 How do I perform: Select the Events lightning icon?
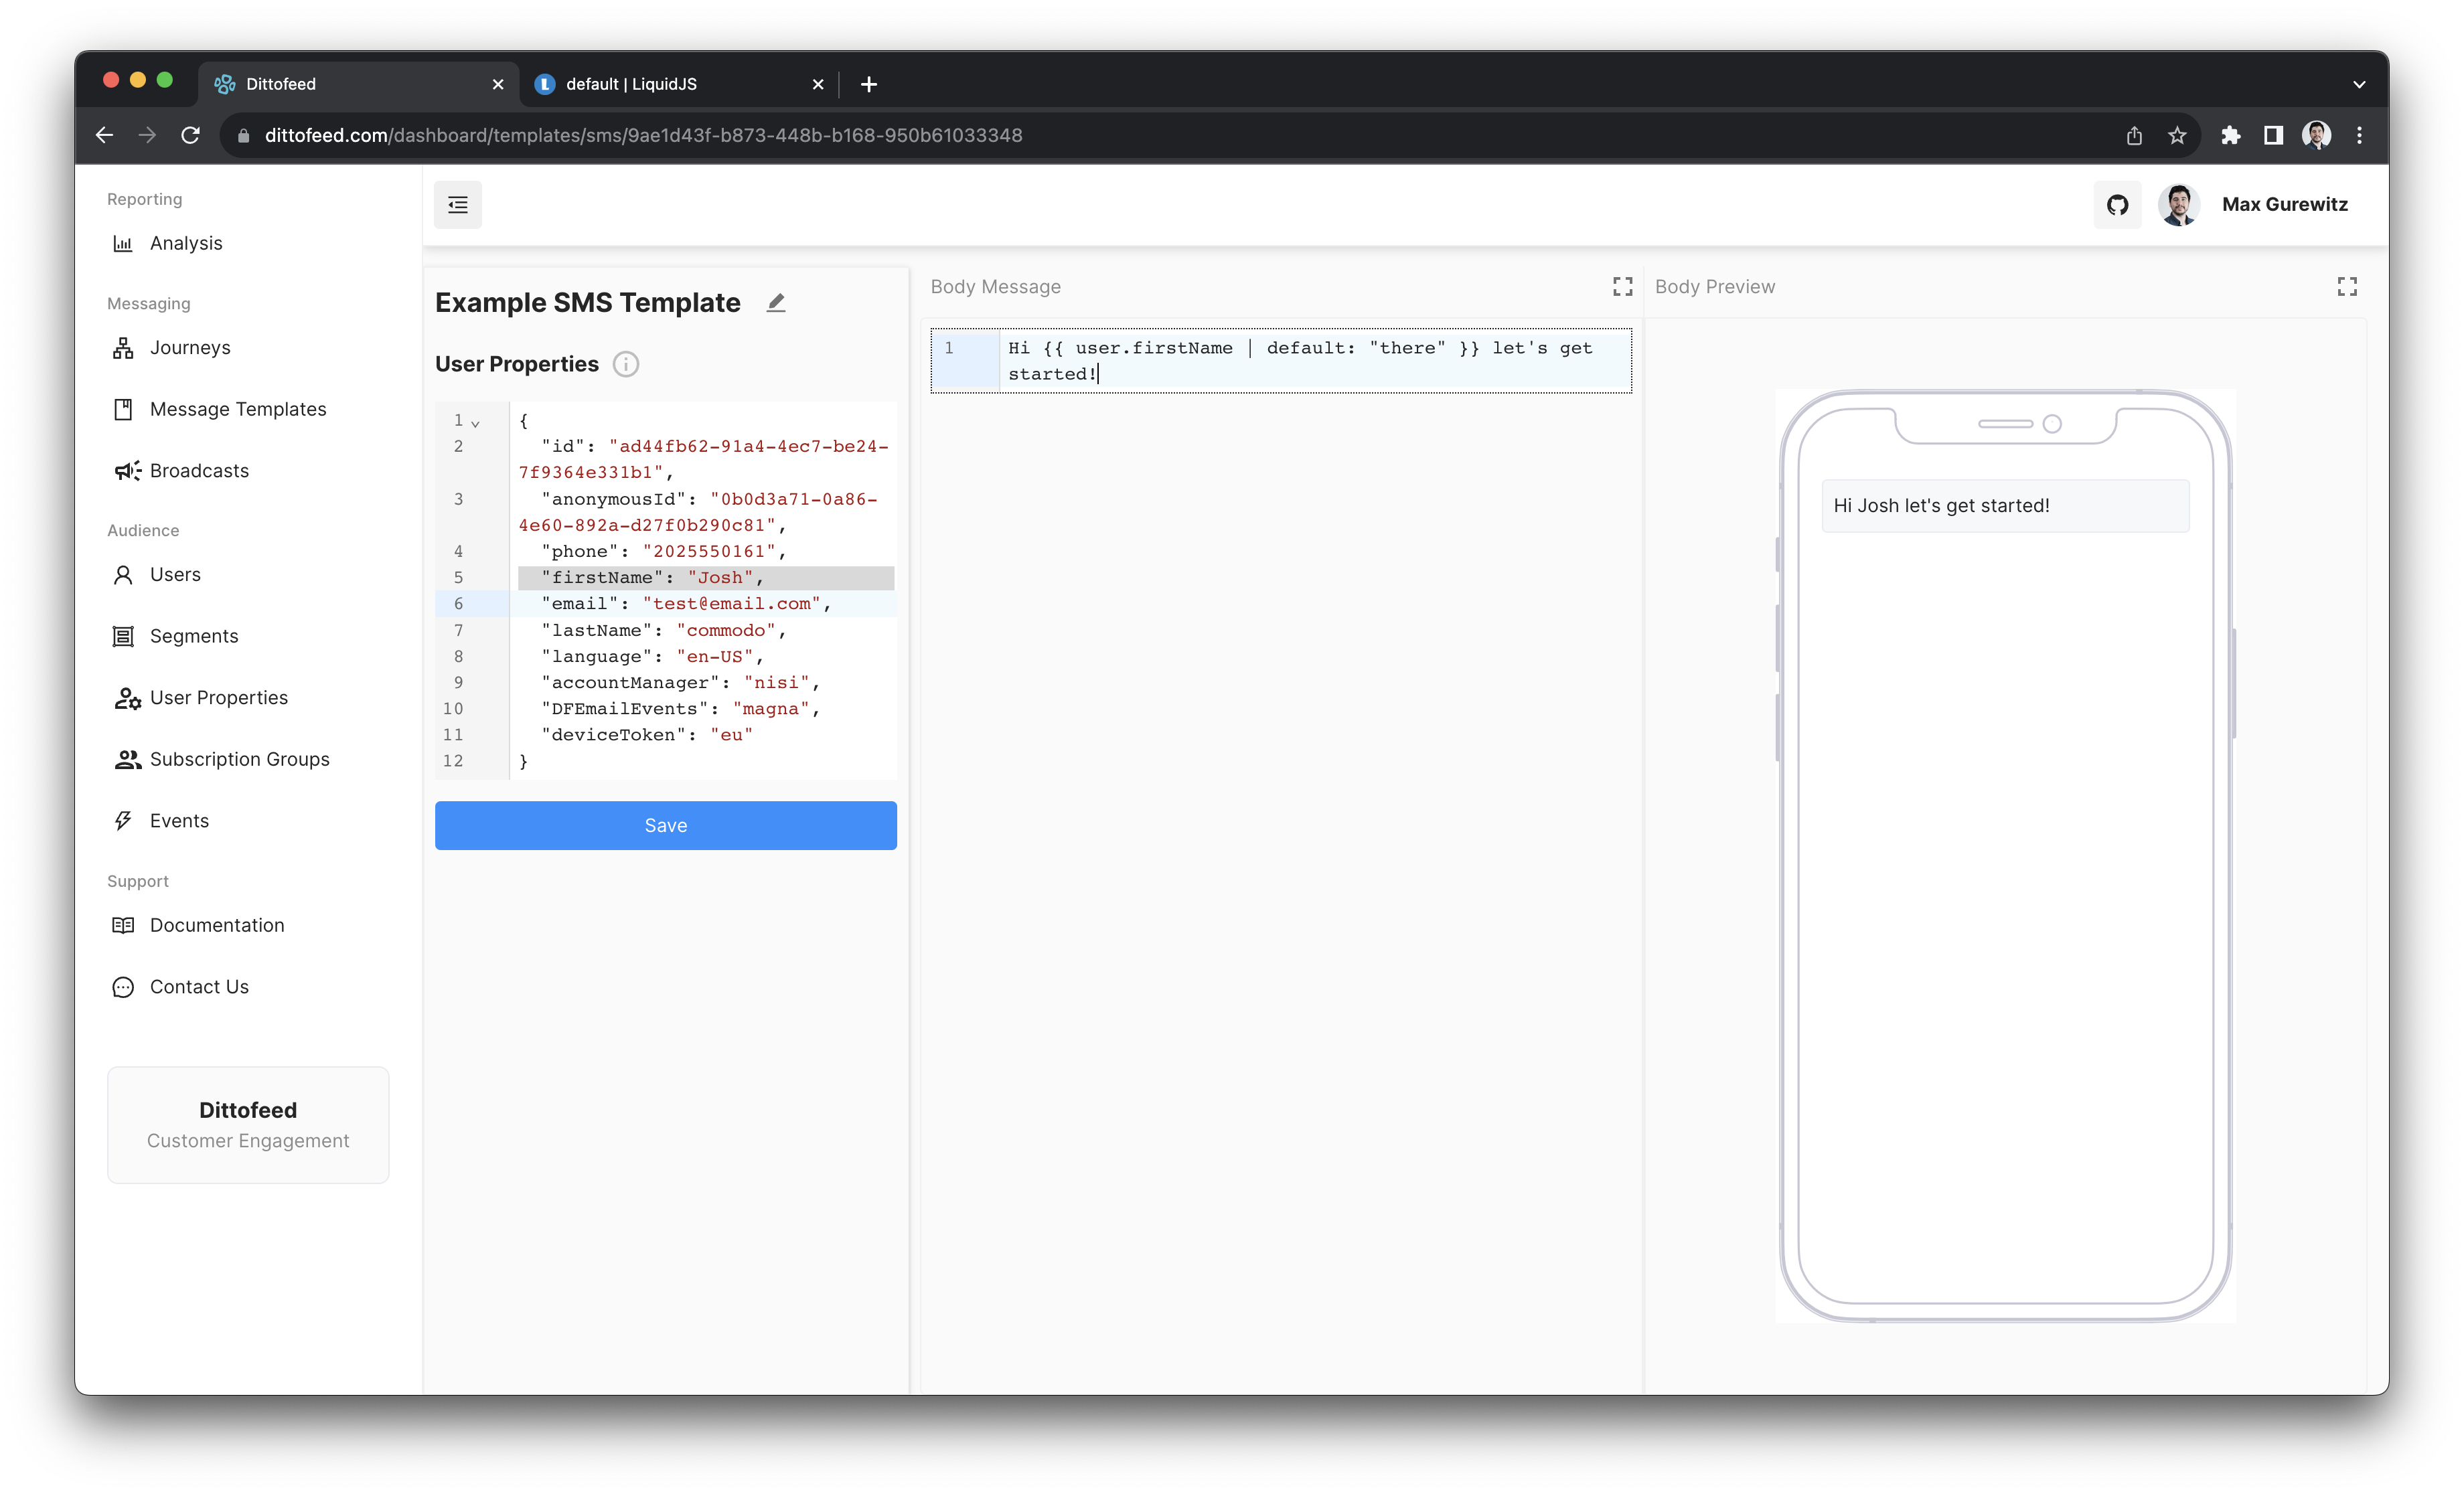pos(123,820)
